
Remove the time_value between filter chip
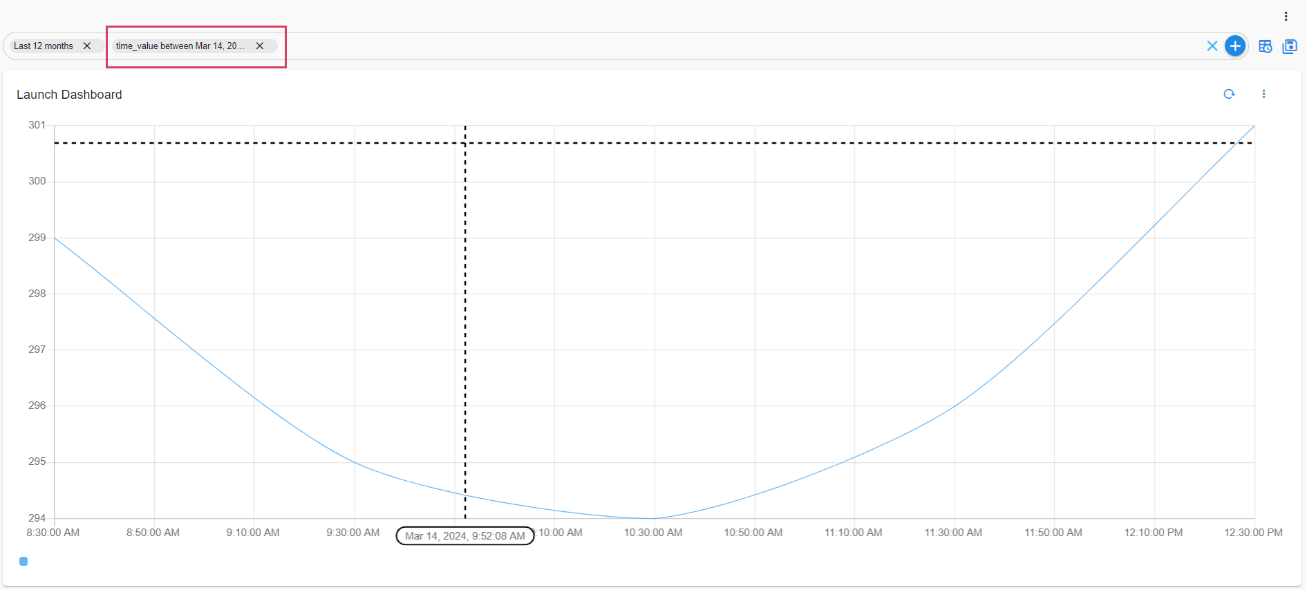[260, 46]
